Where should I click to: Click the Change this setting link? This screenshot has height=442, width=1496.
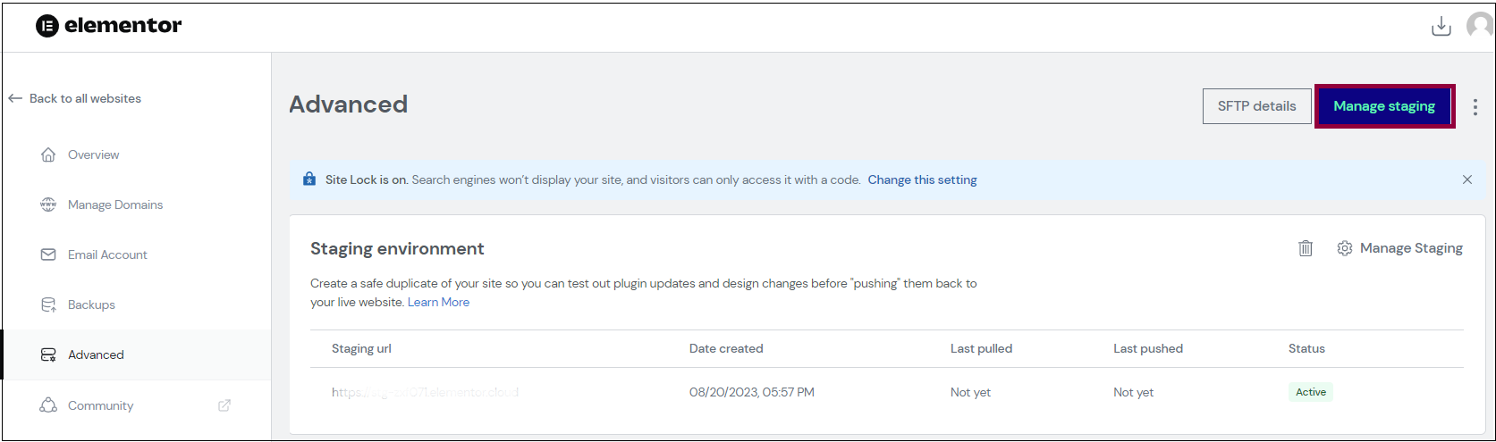click(922, 179)
